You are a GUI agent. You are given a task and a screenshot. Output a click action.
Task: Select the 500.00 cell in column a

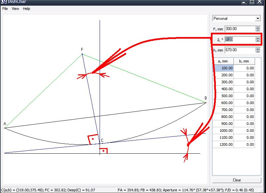coord(223,96)
